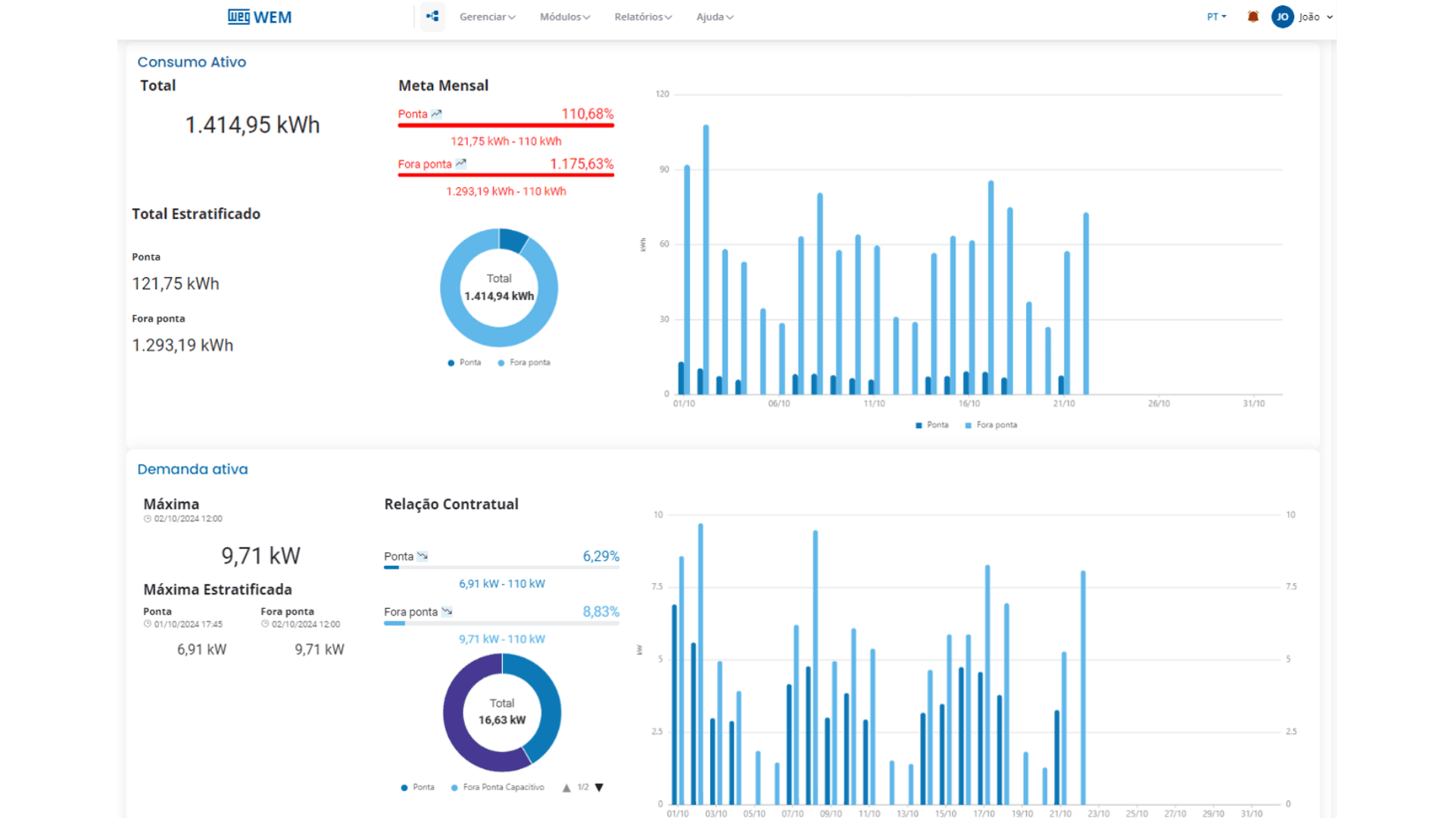Click the Demanda ativa section title
This screenshot has width=1454, height=818.
click(x=192, y=469)
